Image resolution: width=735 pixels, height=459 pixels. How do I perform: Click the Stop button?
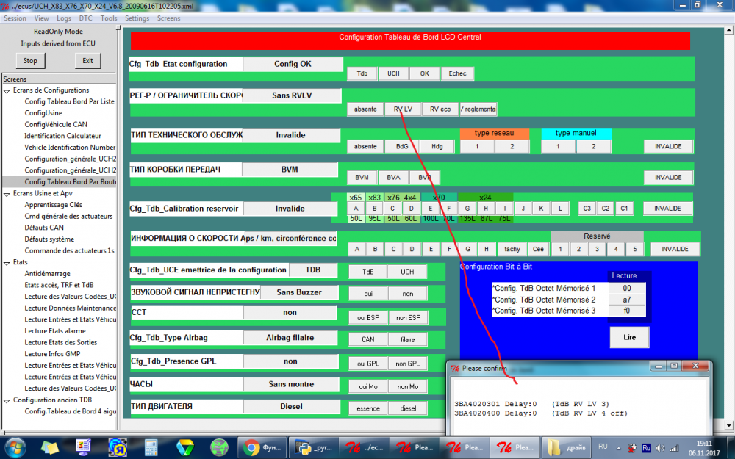tap(30, 60)
